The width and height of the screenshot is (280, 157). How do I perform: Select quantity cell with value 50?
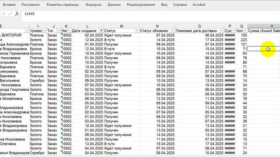click(241, 94)
